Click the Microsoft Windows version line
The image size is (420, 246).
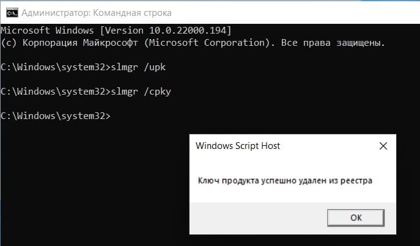pos(116,30)
